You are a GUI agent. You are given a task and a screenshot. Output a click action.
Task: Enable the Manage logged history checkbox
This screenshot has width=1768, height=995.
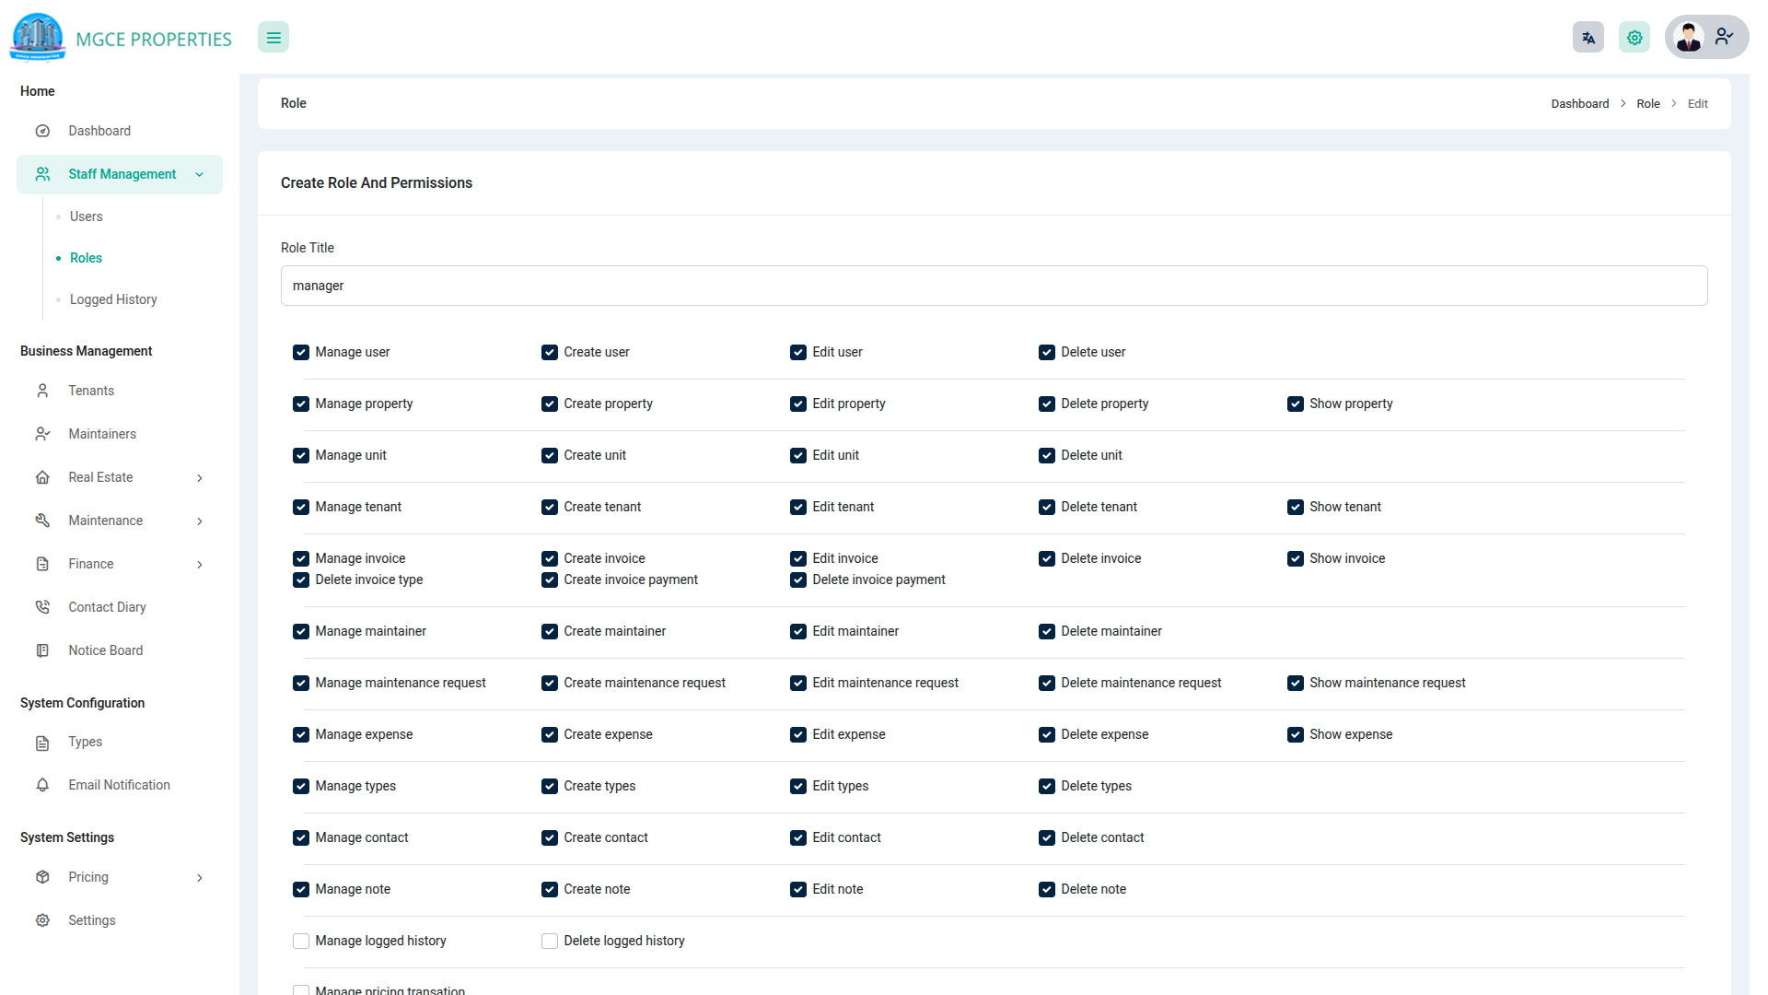point(301,941)
